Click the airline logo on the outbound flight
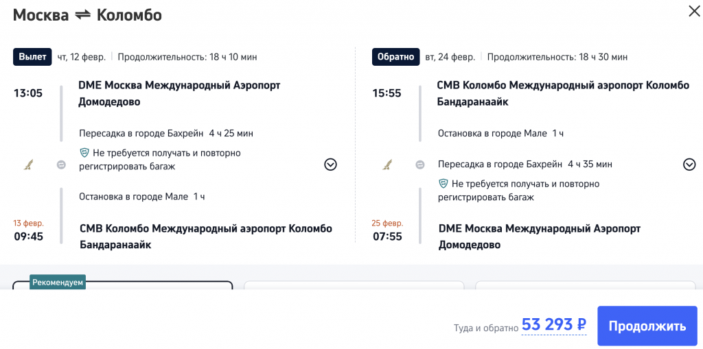 click(x=30, y=165)
